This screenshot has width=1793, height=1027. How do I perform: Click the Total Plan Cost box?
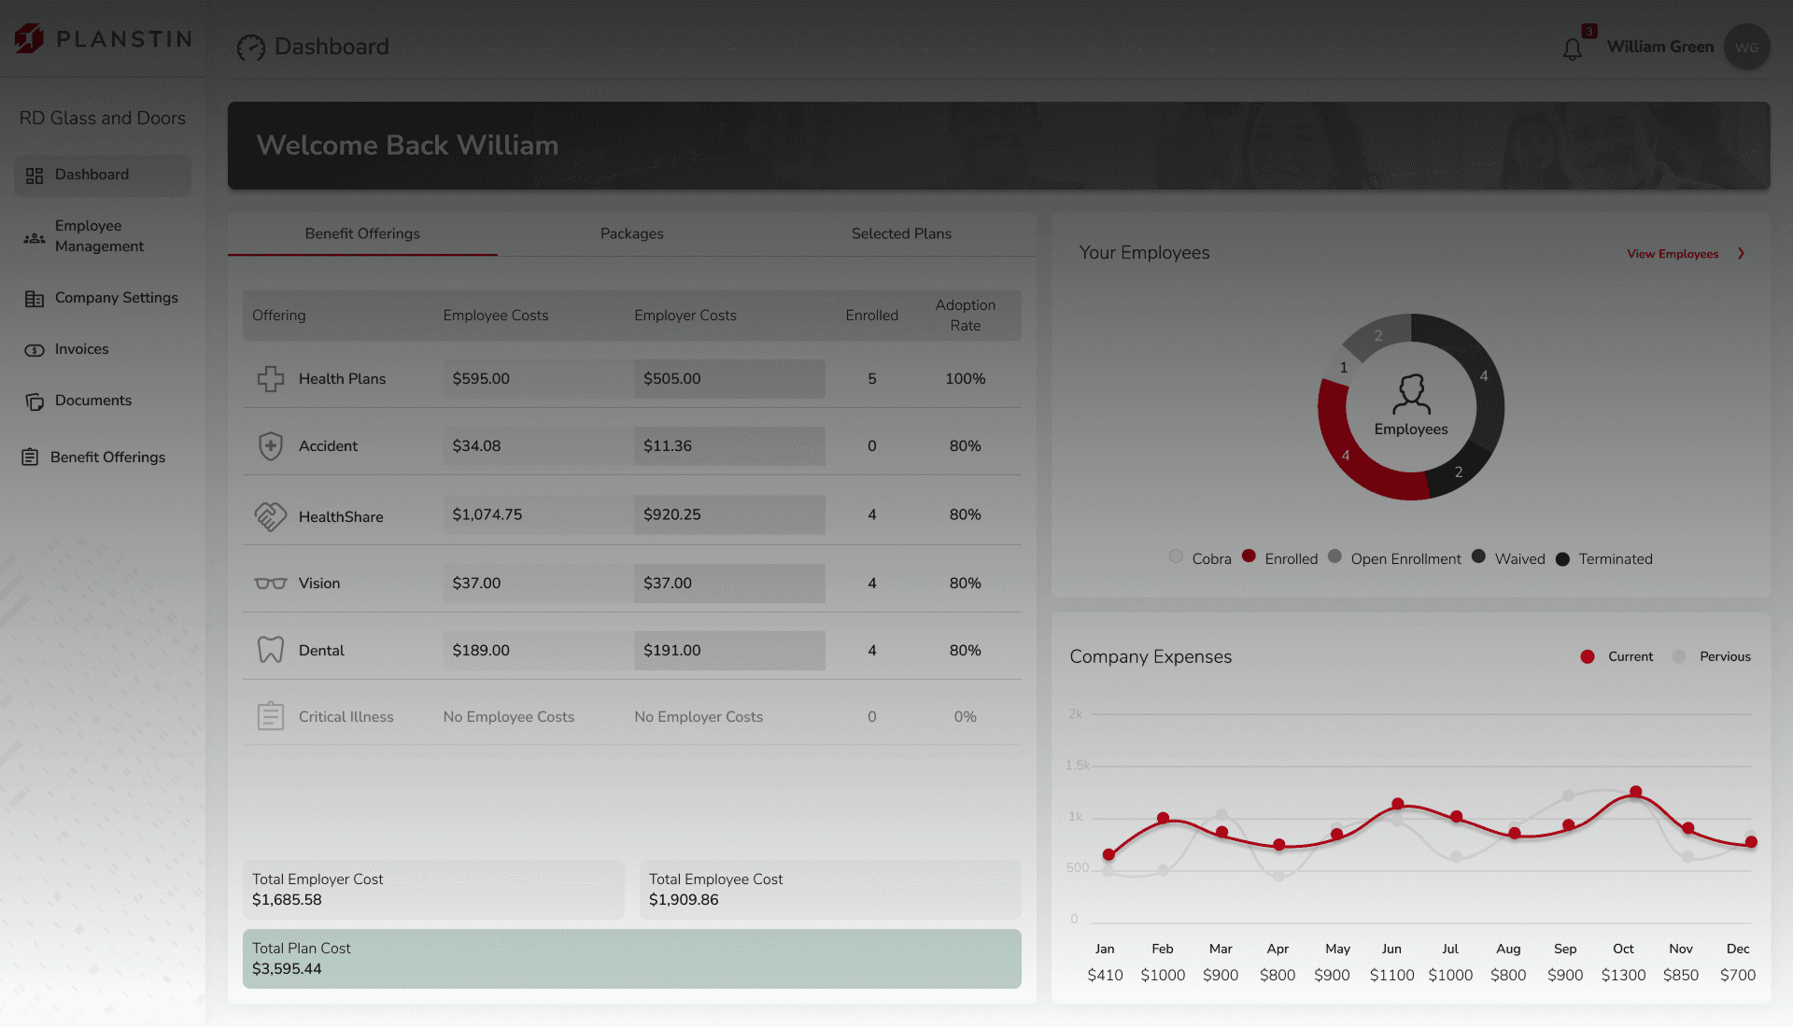632,959
